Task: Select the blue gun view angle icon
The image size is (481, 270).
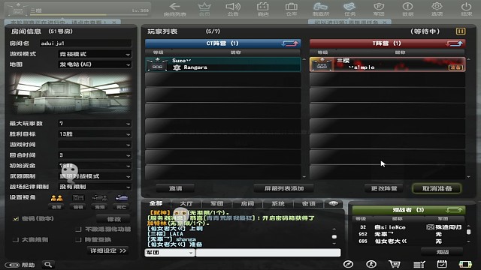Action: pyautogui.click(x=122, y=198)
